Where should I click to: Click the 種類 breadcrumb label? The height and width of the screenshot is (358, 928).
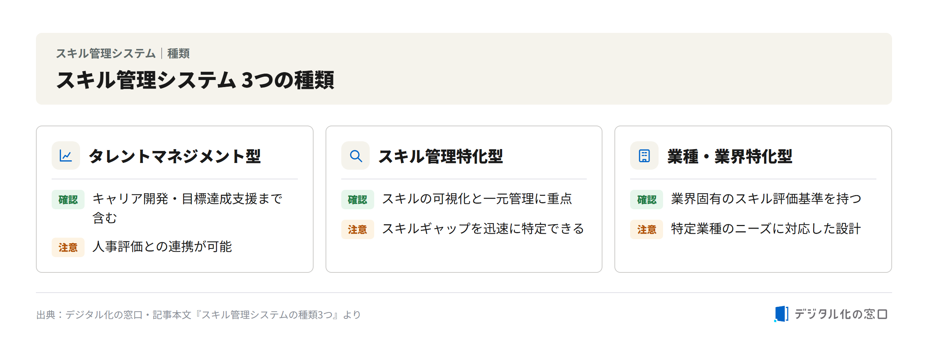[178, 53]
